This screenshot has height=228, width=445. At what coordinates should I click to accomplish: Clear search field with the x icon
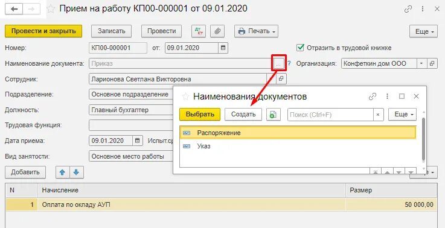378,115
